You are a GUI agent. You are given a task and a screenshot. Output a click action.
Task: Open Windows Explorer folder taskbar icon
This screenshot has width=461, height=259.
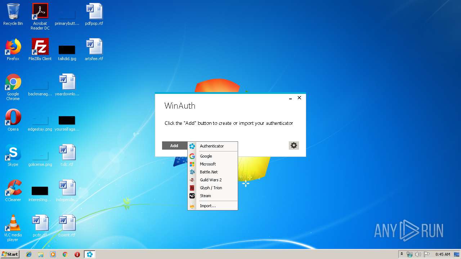click(41, 254)
